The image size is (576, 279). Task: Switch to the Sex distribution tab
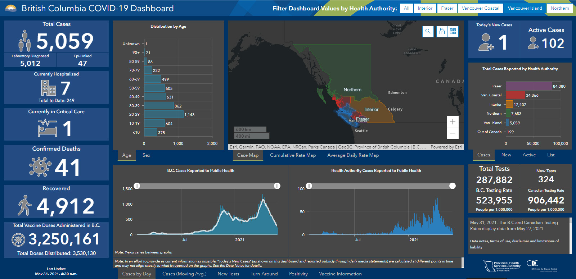pyautogui.click(x=146, y=155)
